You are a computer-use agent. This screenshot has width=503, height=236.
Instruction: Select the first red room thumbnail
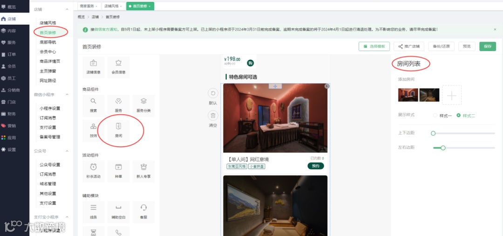point(408,95)
